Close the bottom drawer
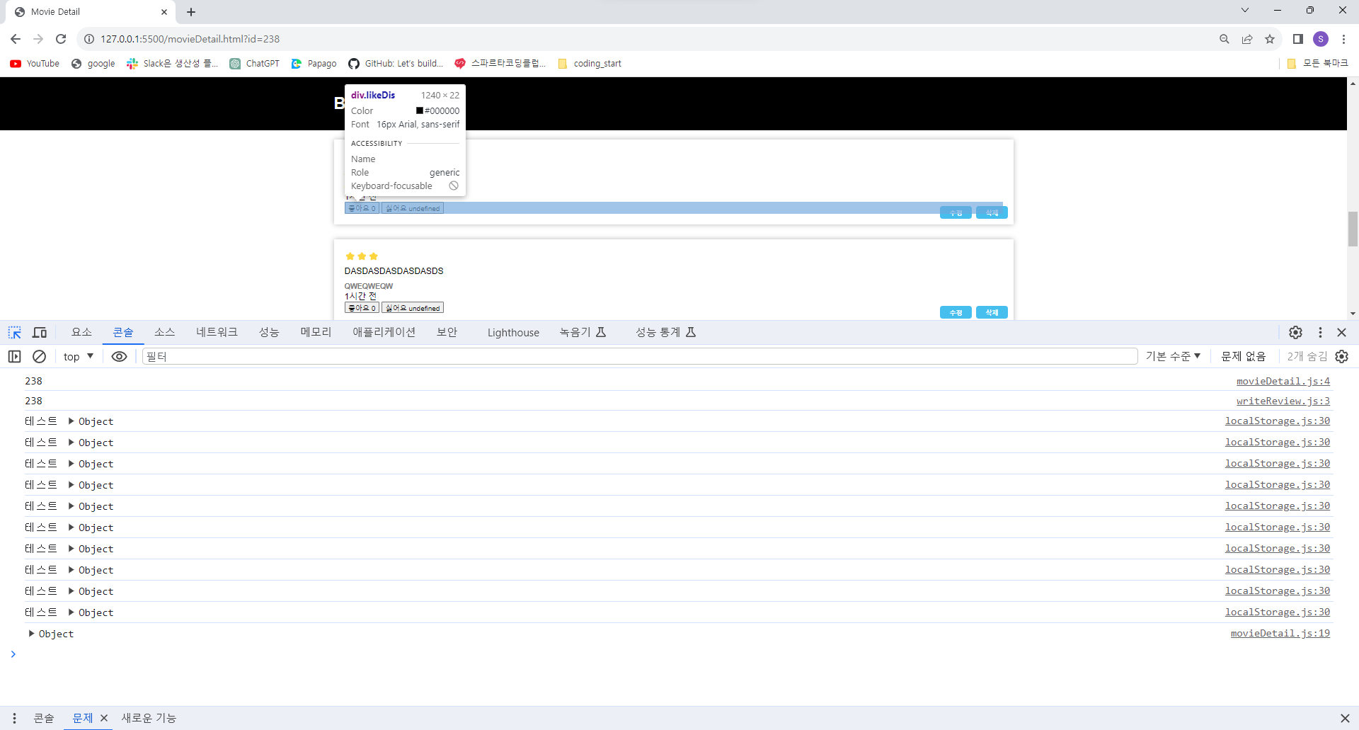Image resolution: width=1359 pixels, height=730 pixels. pyautogui.click(x=1345, y=718)
